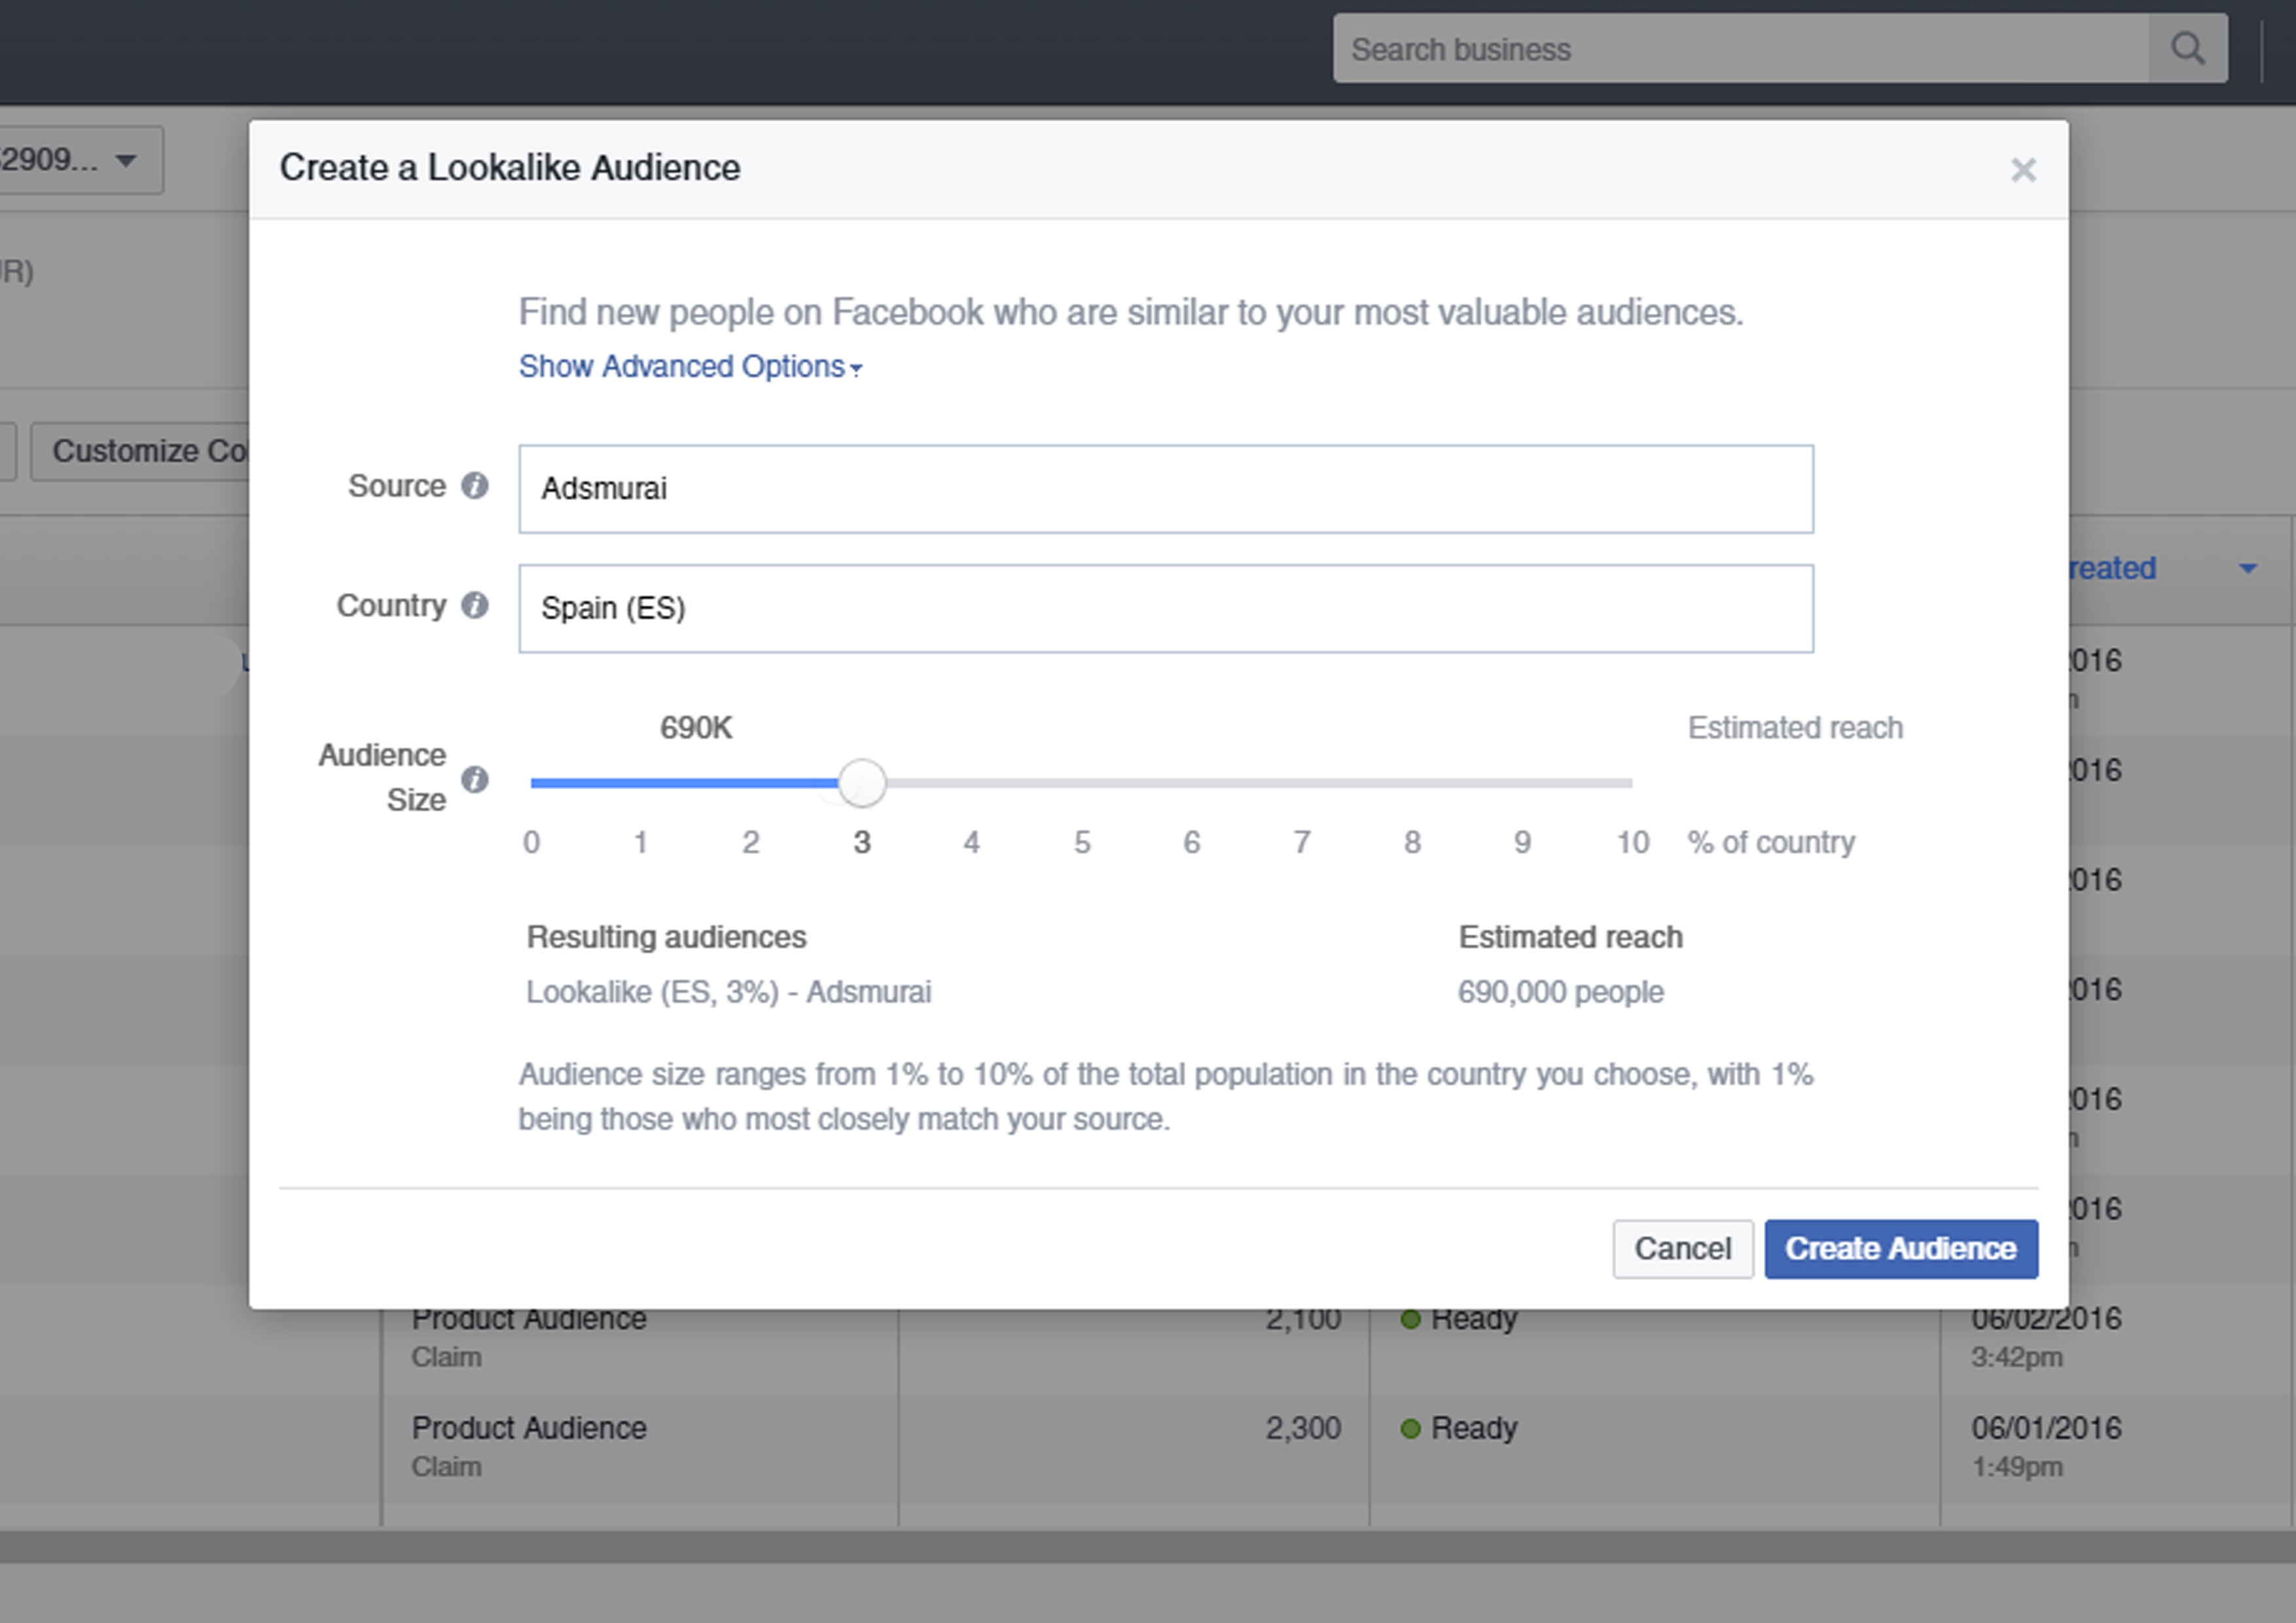Set audience size slider to 1
The height and width of the screenshot is (1623, 2296).
click(x=641, y=783)
